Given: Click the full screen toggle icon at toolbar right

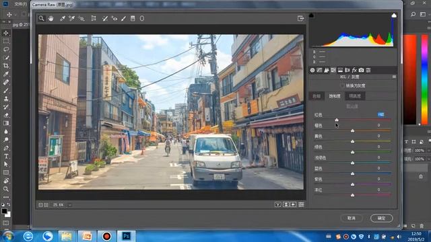Looking at the screenshot, I should click(x=300, y=18).
